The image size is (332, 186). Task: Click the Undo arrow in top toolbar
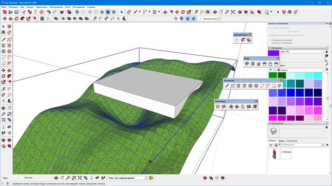49,12
